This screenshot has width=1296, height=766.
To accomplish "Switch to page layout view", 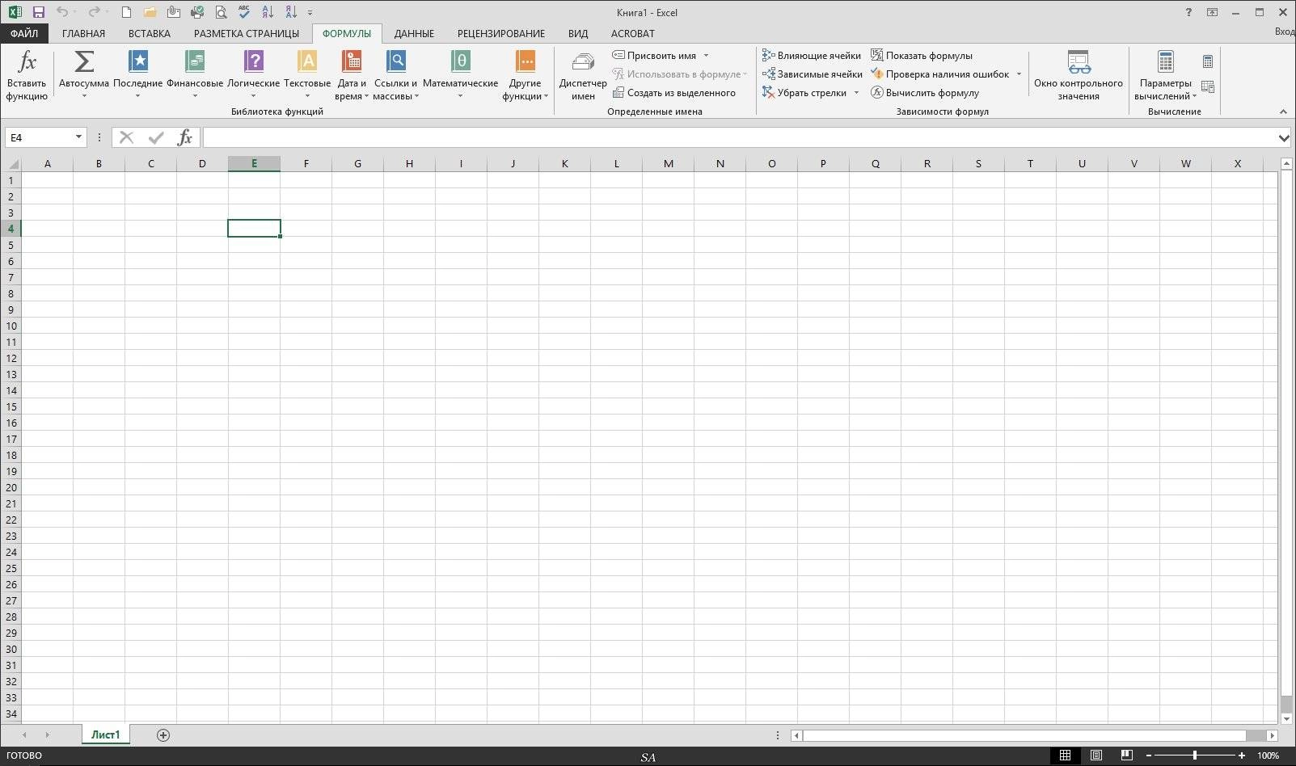I will click(1095, 755).
